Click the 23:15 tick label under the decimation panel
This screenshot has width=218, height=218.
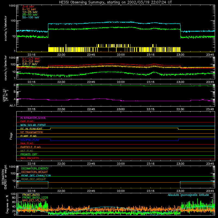point(150,191)
